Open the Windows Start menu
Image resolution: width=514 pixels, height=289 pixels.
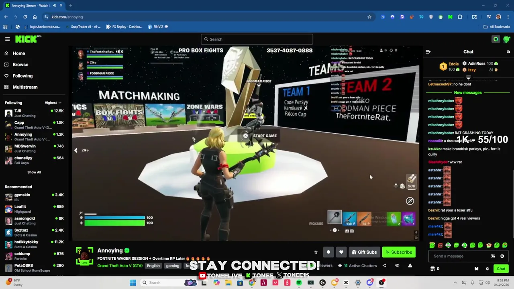click(133, 283)
